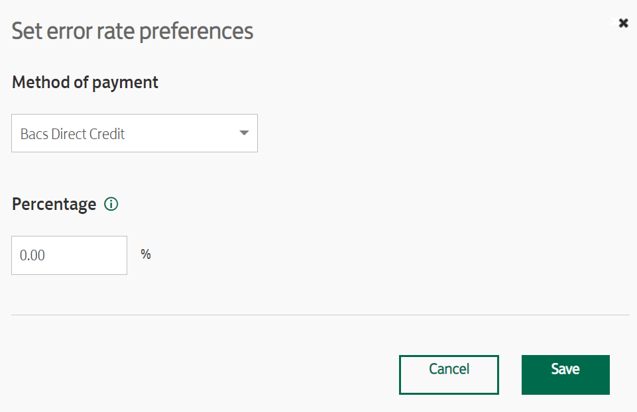The image size is (637, 412).
Task: Expand the payment method dropdown arrow
Action: (x=244, y=132)
